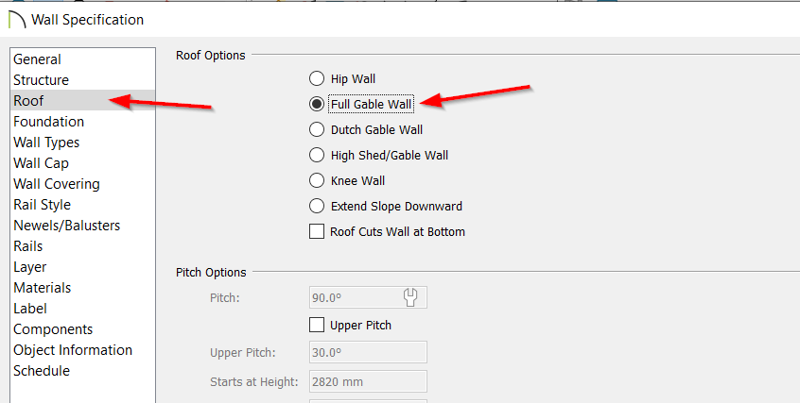The image size is (800, 403).
Task: Select the Dutch Gable Wall option
Action: click(317, 129)
